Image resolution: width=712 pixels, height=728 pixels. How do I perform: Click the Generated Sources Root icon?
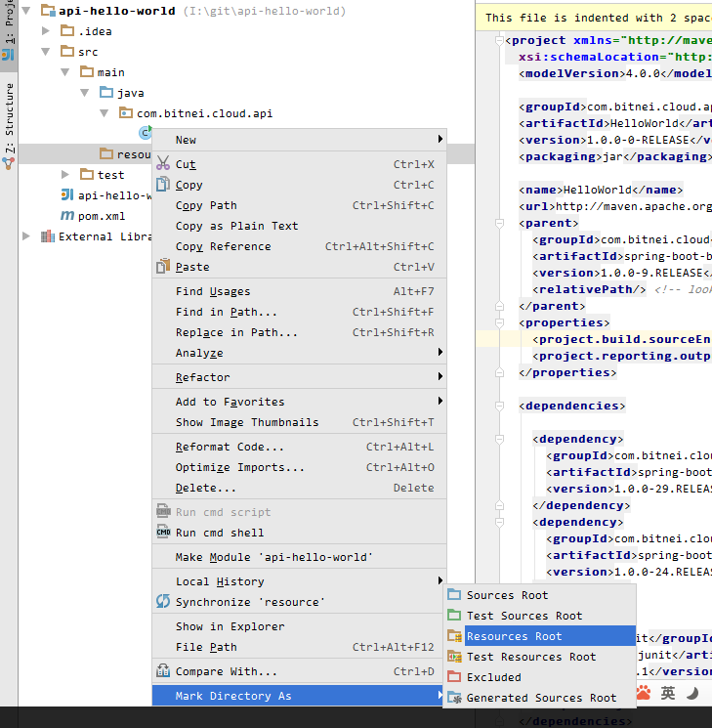(x=454, y=698)
